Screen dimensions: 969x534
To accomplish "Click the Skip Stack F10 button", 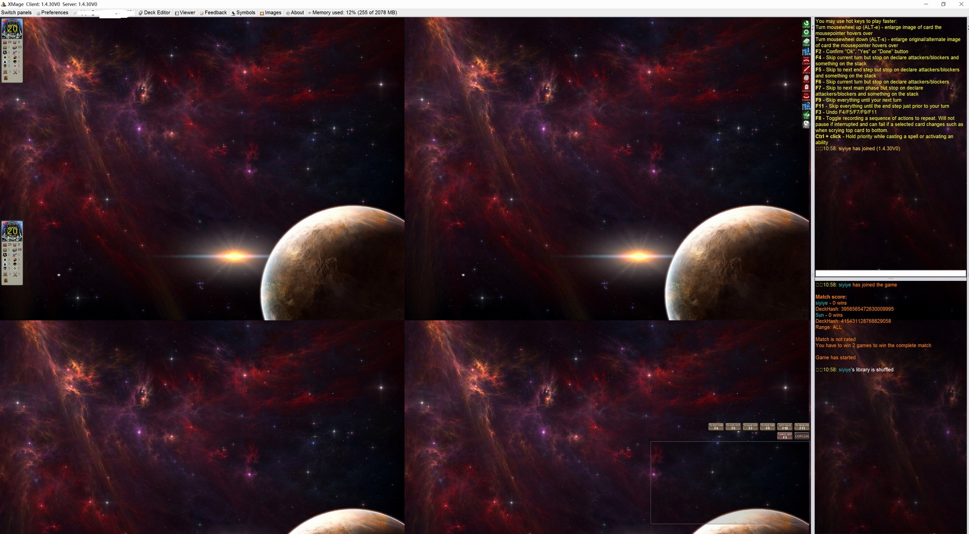I will (x=785, y=427).
